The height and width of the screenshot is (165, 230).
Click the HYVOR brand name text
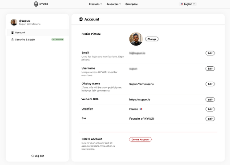point(44,4)
